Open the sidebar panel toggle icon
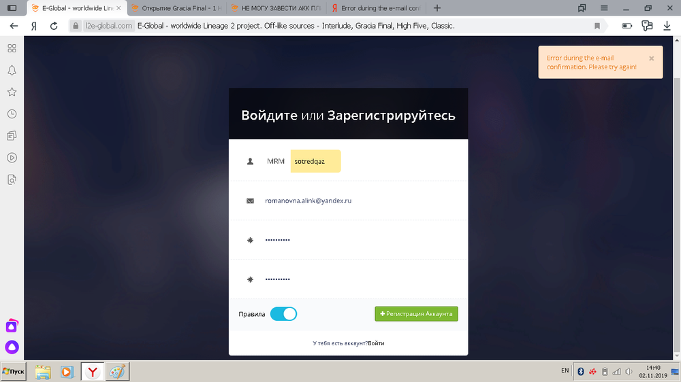 pyautogui.click(x=12, y=7)
